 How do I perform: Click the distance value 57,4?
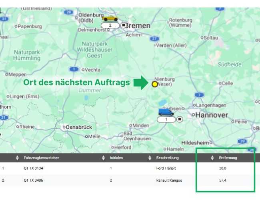[x=222, y=180]
